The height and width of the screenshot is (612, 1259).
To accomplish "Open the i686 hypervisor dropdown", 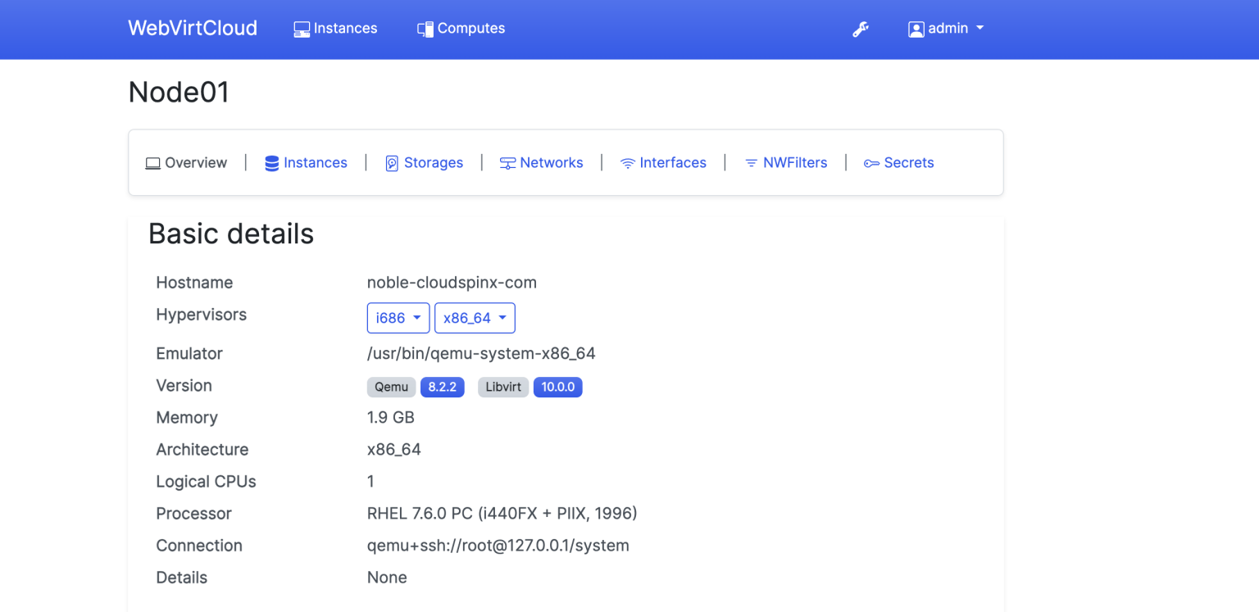I will point(398,318).
